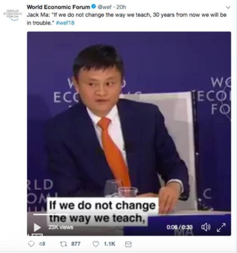Click the 1.1K likes count

tap(110, 244)
